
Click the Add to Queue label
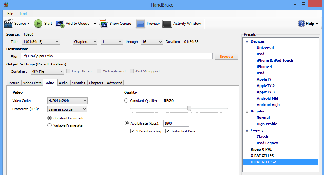(x=77, y=24)
